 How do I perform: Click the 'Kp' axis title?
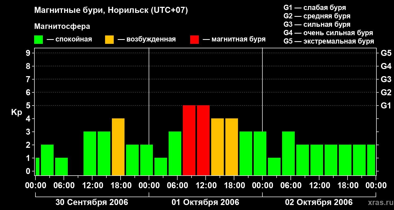coord(17,112)
